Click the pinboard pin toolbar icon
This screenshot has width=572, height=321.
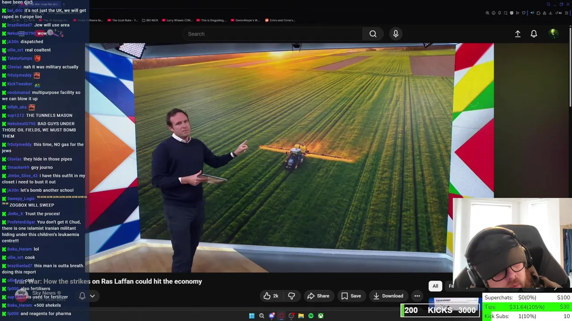pos(500,13)
